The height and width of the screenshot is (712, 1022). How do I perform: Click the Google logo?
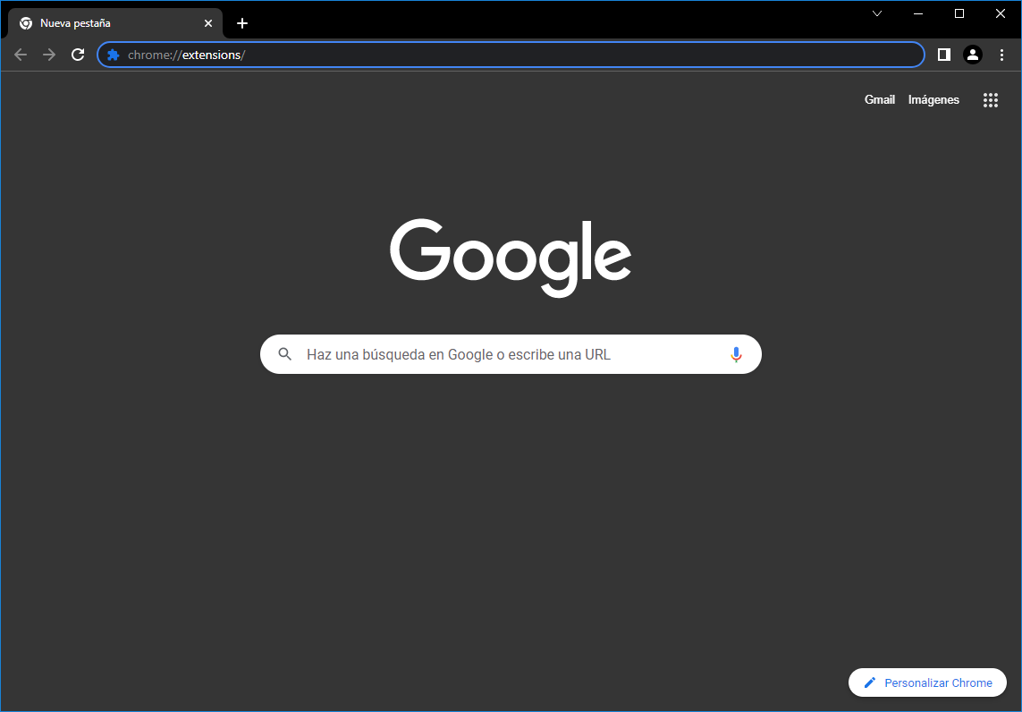coord(511,258)
